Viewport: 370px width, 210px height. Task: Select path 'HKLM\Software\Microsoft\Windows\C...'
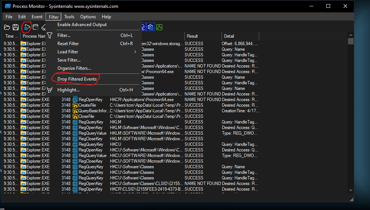pos(146,128)
